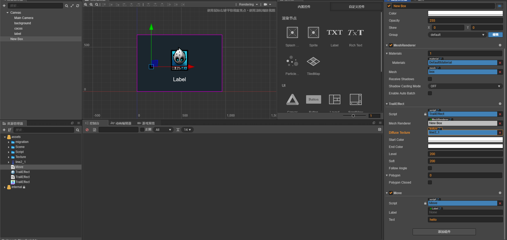The height and width of the screenshot is (240, 507).
Task: Select the Splash Sprite node icon
Action: [x=292, y=32]
